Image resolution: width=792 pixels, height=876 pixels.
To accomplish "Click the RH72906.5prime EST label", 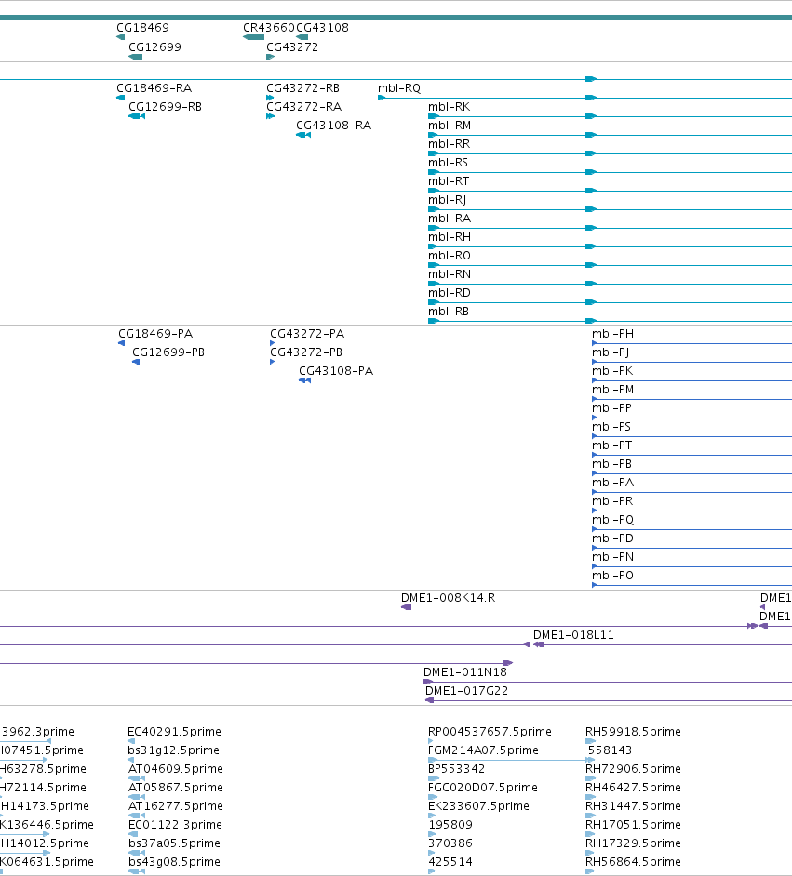I will click(633, 769).
